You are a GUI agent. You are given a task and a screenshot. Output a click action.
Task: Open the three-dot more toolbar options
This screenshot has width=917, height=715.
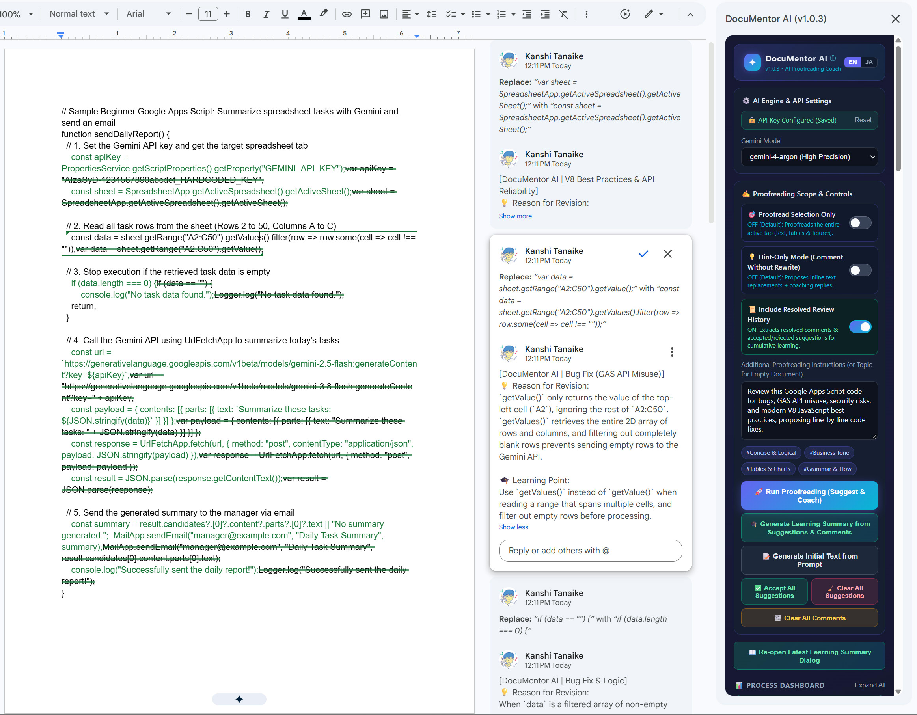587,14
